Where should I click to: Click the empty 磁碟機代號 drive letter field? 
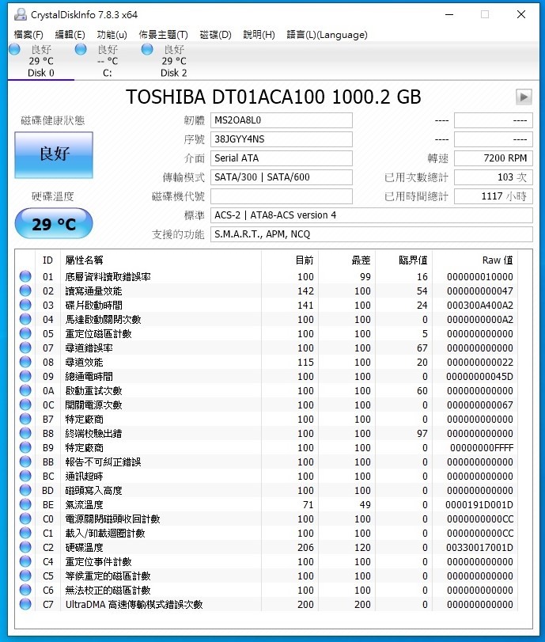click(282, 196)
